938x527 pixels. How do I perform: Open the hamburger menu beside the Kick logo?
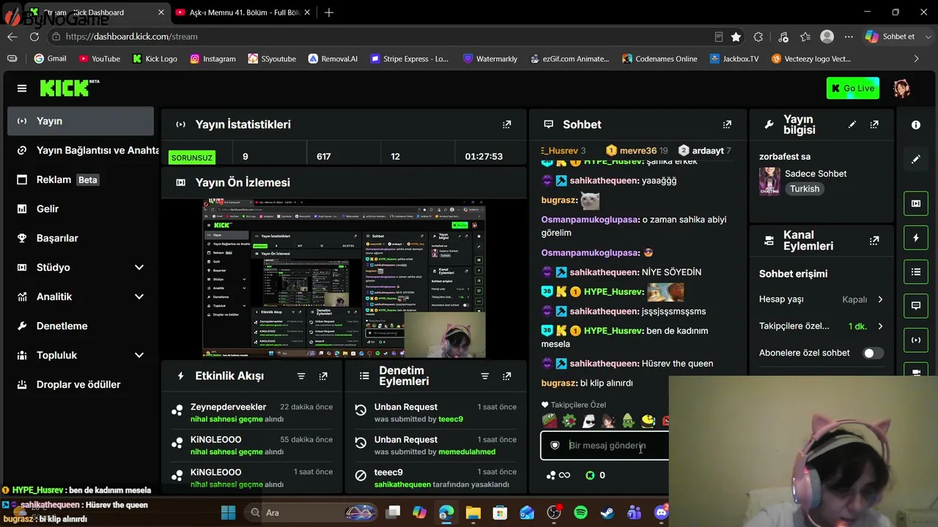(x=22, y=89)
